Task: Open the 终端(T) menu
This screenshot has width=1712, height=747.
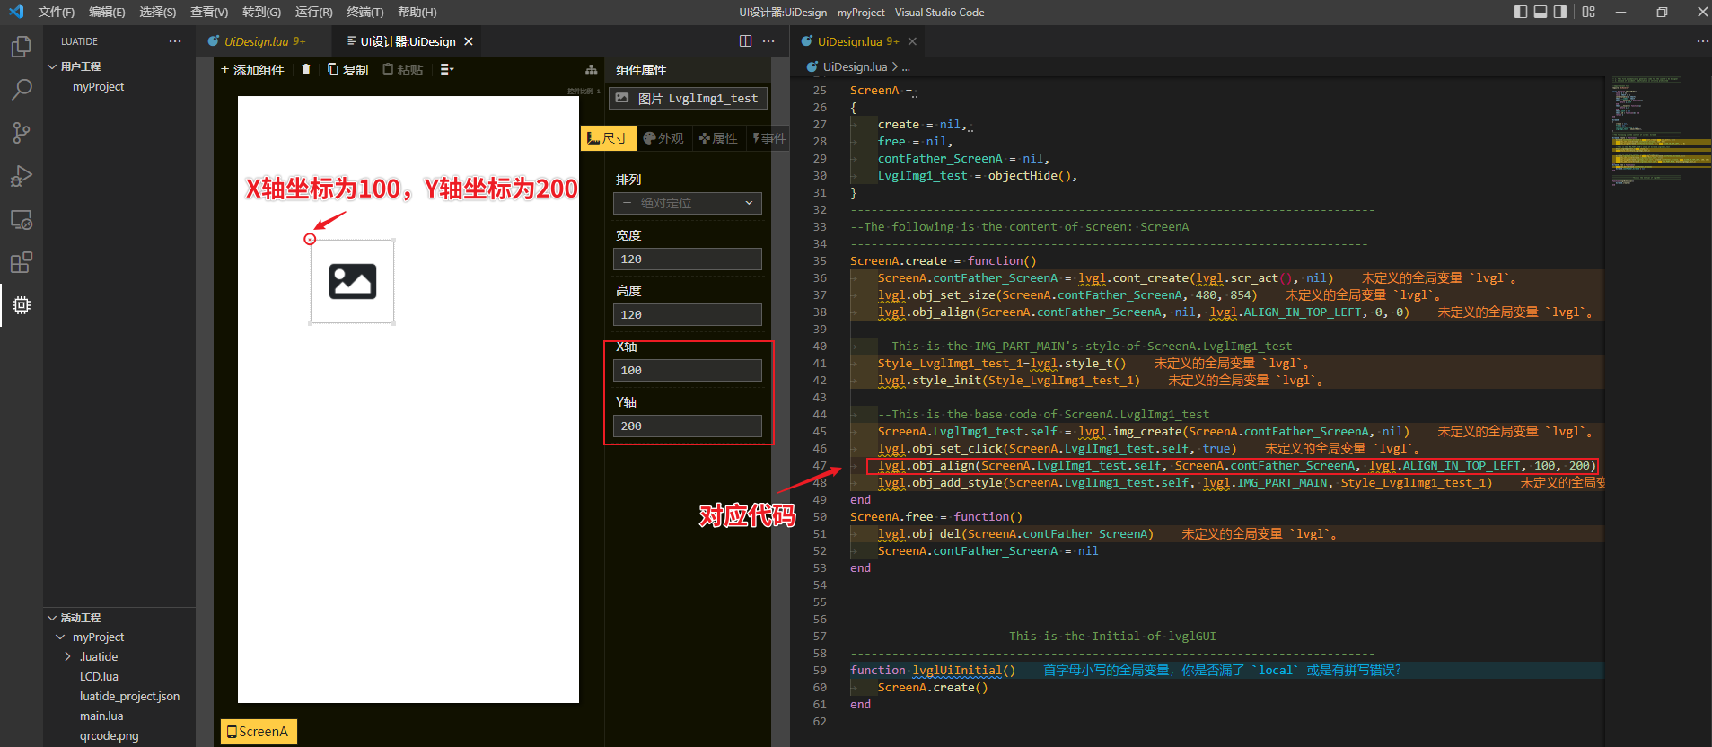Action: pos(364,12)
